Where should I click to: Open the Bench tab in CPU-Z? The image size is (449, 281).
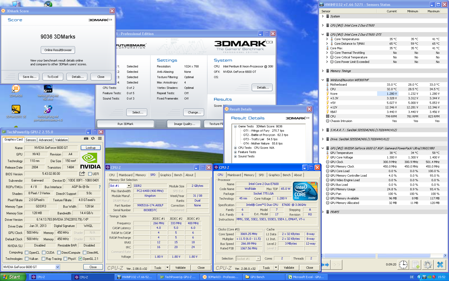[287, 175]
